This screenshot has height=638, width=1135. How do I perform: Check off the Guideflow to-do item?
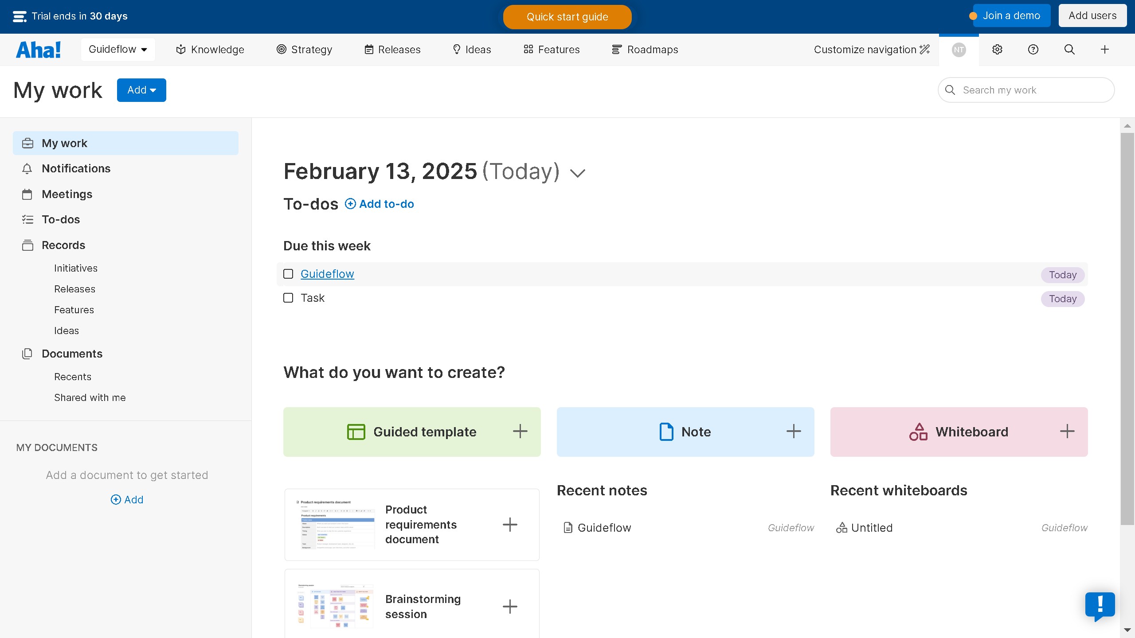pos(288,274)
